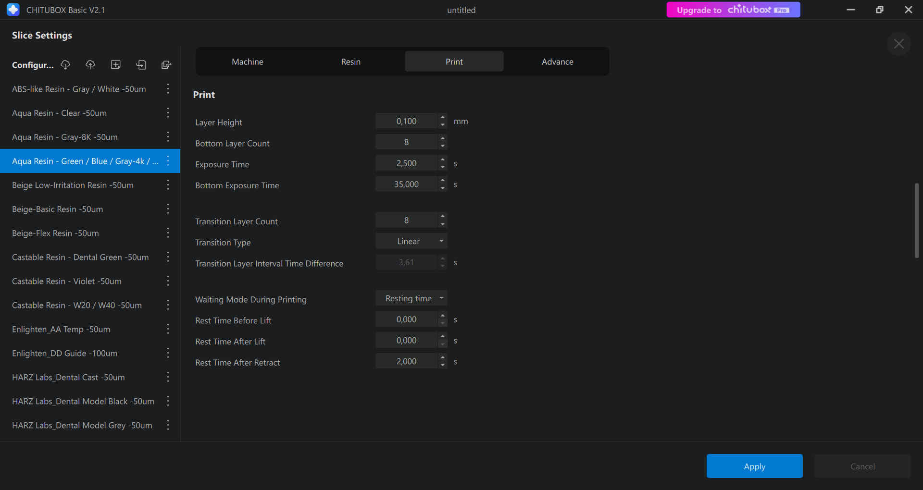This screenshot has width=923, height=490.
Task: Select ABS-like Resin - Gray / White -50um profile
Action: (x=90, y=89)
